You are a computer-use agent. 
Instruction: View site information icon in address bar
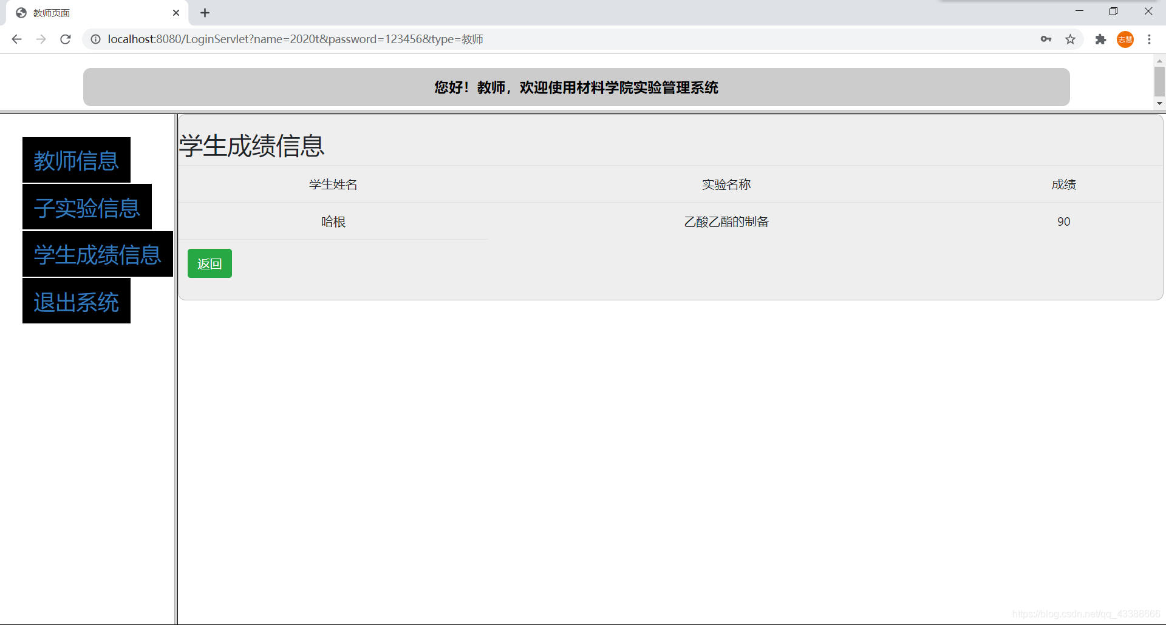click(95, 39)
